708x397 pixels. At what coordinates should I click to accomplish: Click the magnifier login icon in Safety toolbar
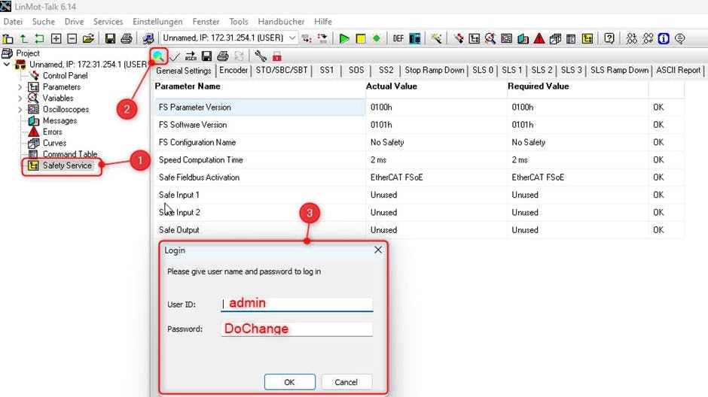159,56
